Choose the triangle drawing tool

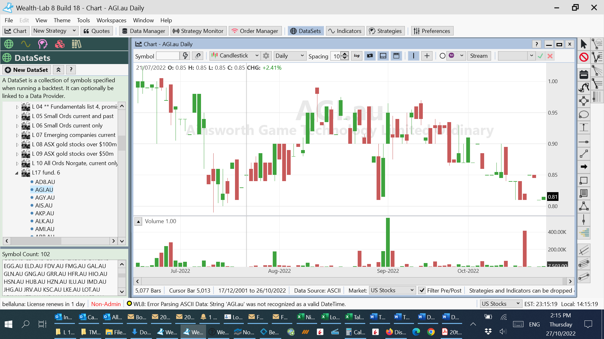[584, 206]
